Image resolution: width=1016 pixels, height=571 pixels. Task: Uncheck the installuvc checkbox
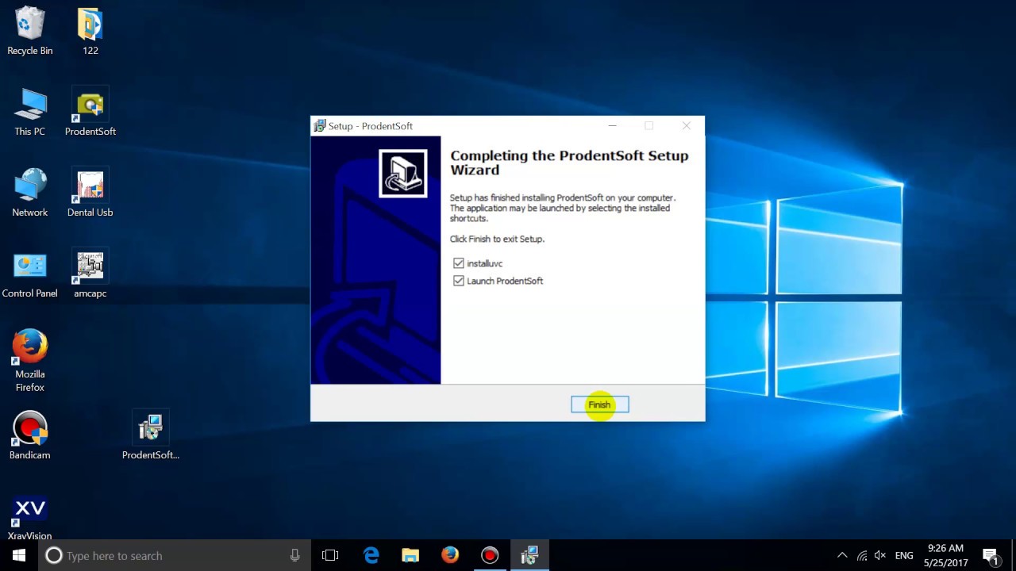(458, 263)
